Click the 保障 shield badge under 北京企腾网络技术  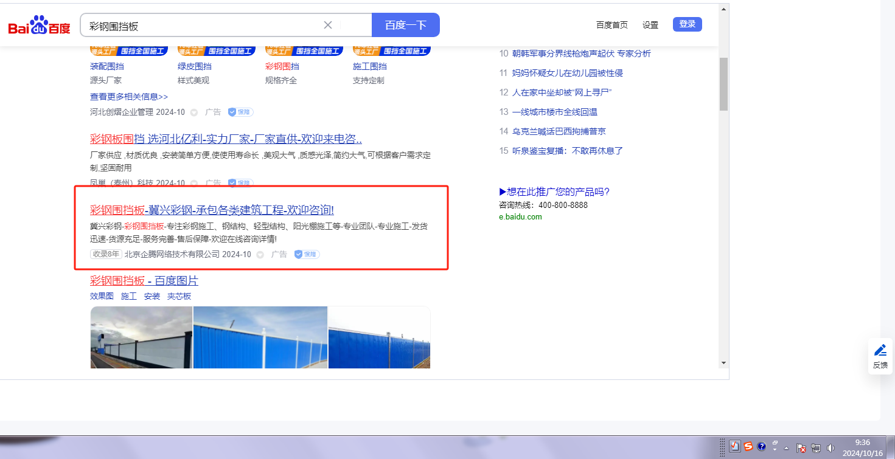(x=307, y=254)
